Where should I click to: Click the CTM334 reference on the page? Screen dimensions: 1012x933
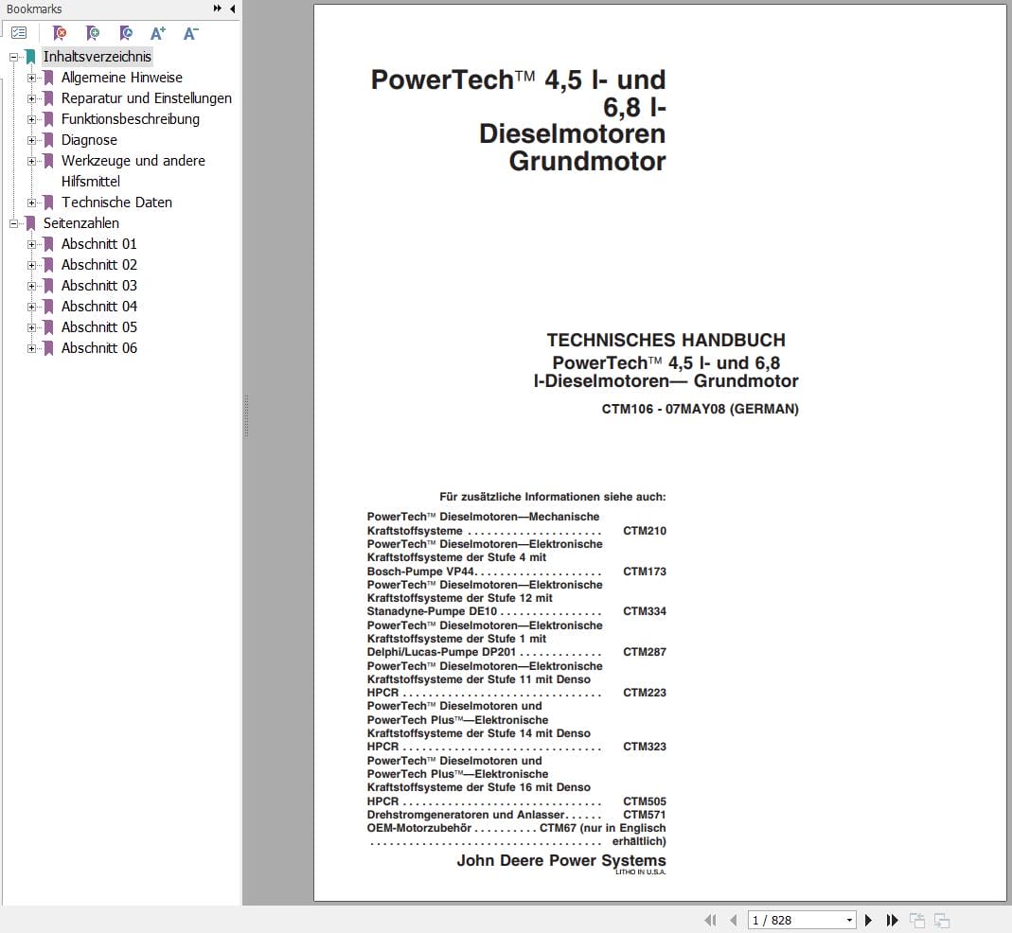point(644,611)
